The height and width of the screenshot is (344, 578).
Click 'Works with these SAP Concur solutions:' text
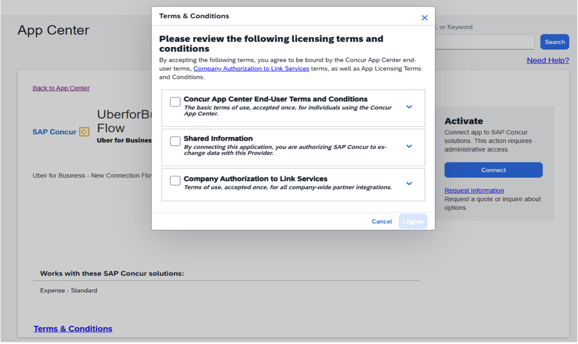tap(112, 274)
